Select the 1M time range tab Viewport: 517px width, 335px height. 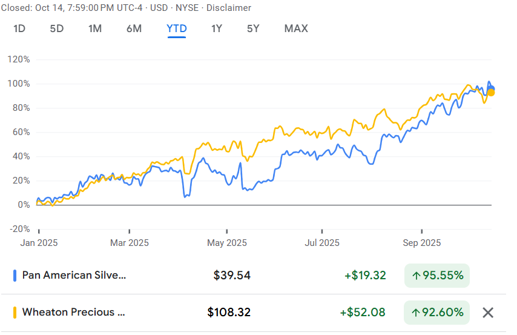coord(95,28)
